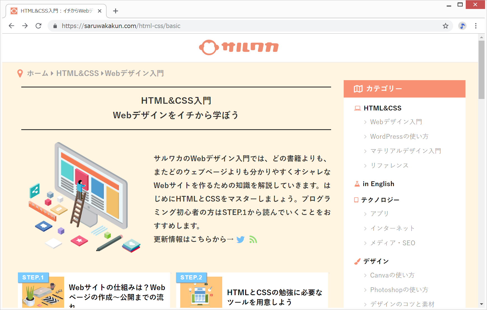Open the Chrome three-dot menu

[476, 26]
